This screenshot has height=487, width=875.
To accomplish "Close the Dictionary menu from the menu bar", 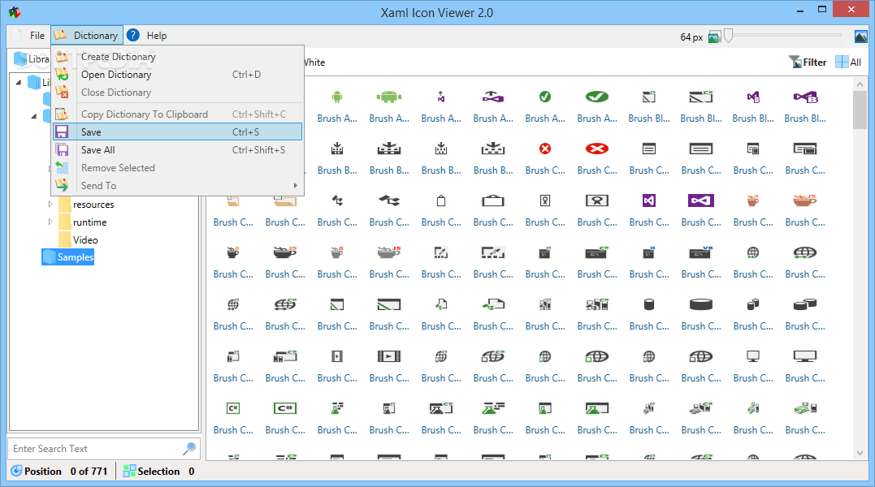I will tap(86, 35).
